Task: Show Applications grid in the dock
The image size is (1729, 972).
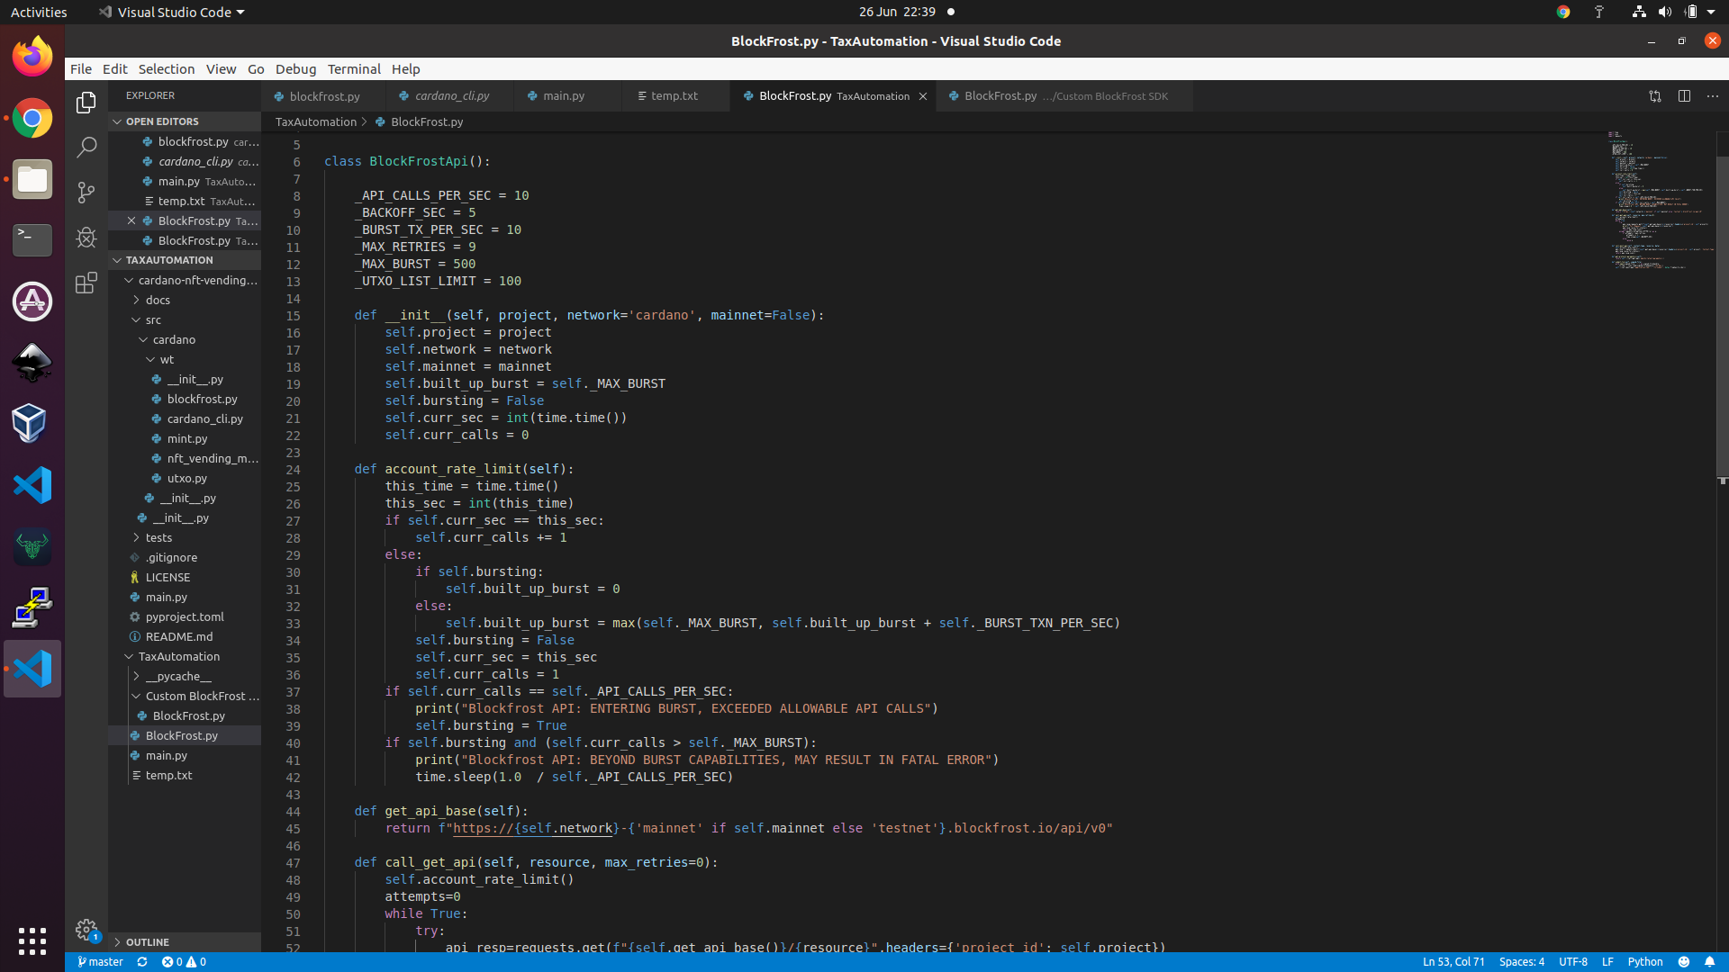Action: [32, 941]
